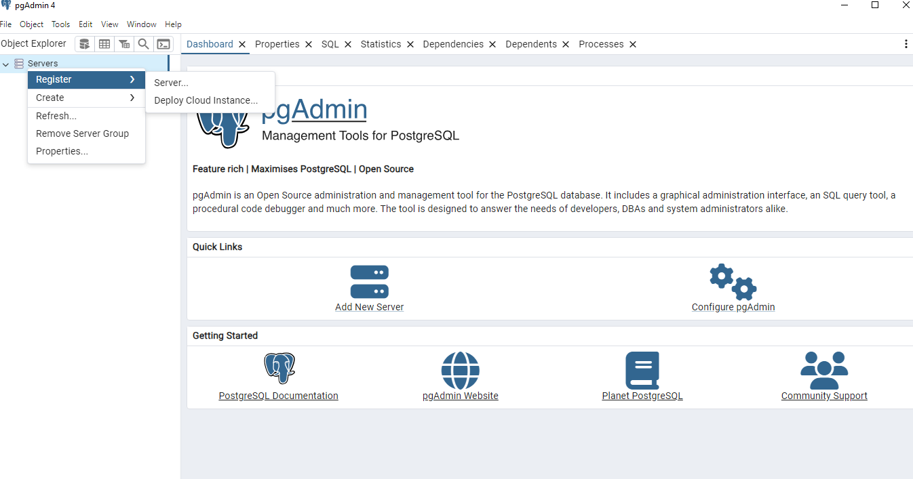This screenshot has height=479, width=913.
Task: Open the Tools menu
Action: pyautogui.click(x=60, y=24)
